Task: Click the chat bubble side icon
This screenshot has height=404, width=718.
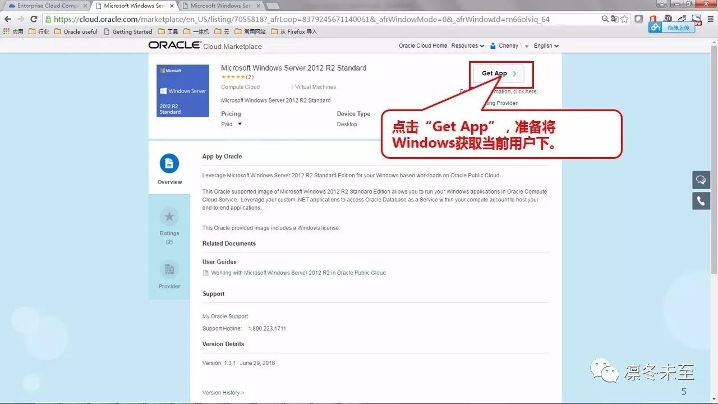Action: pyautogui.click(x=701, y=180)
